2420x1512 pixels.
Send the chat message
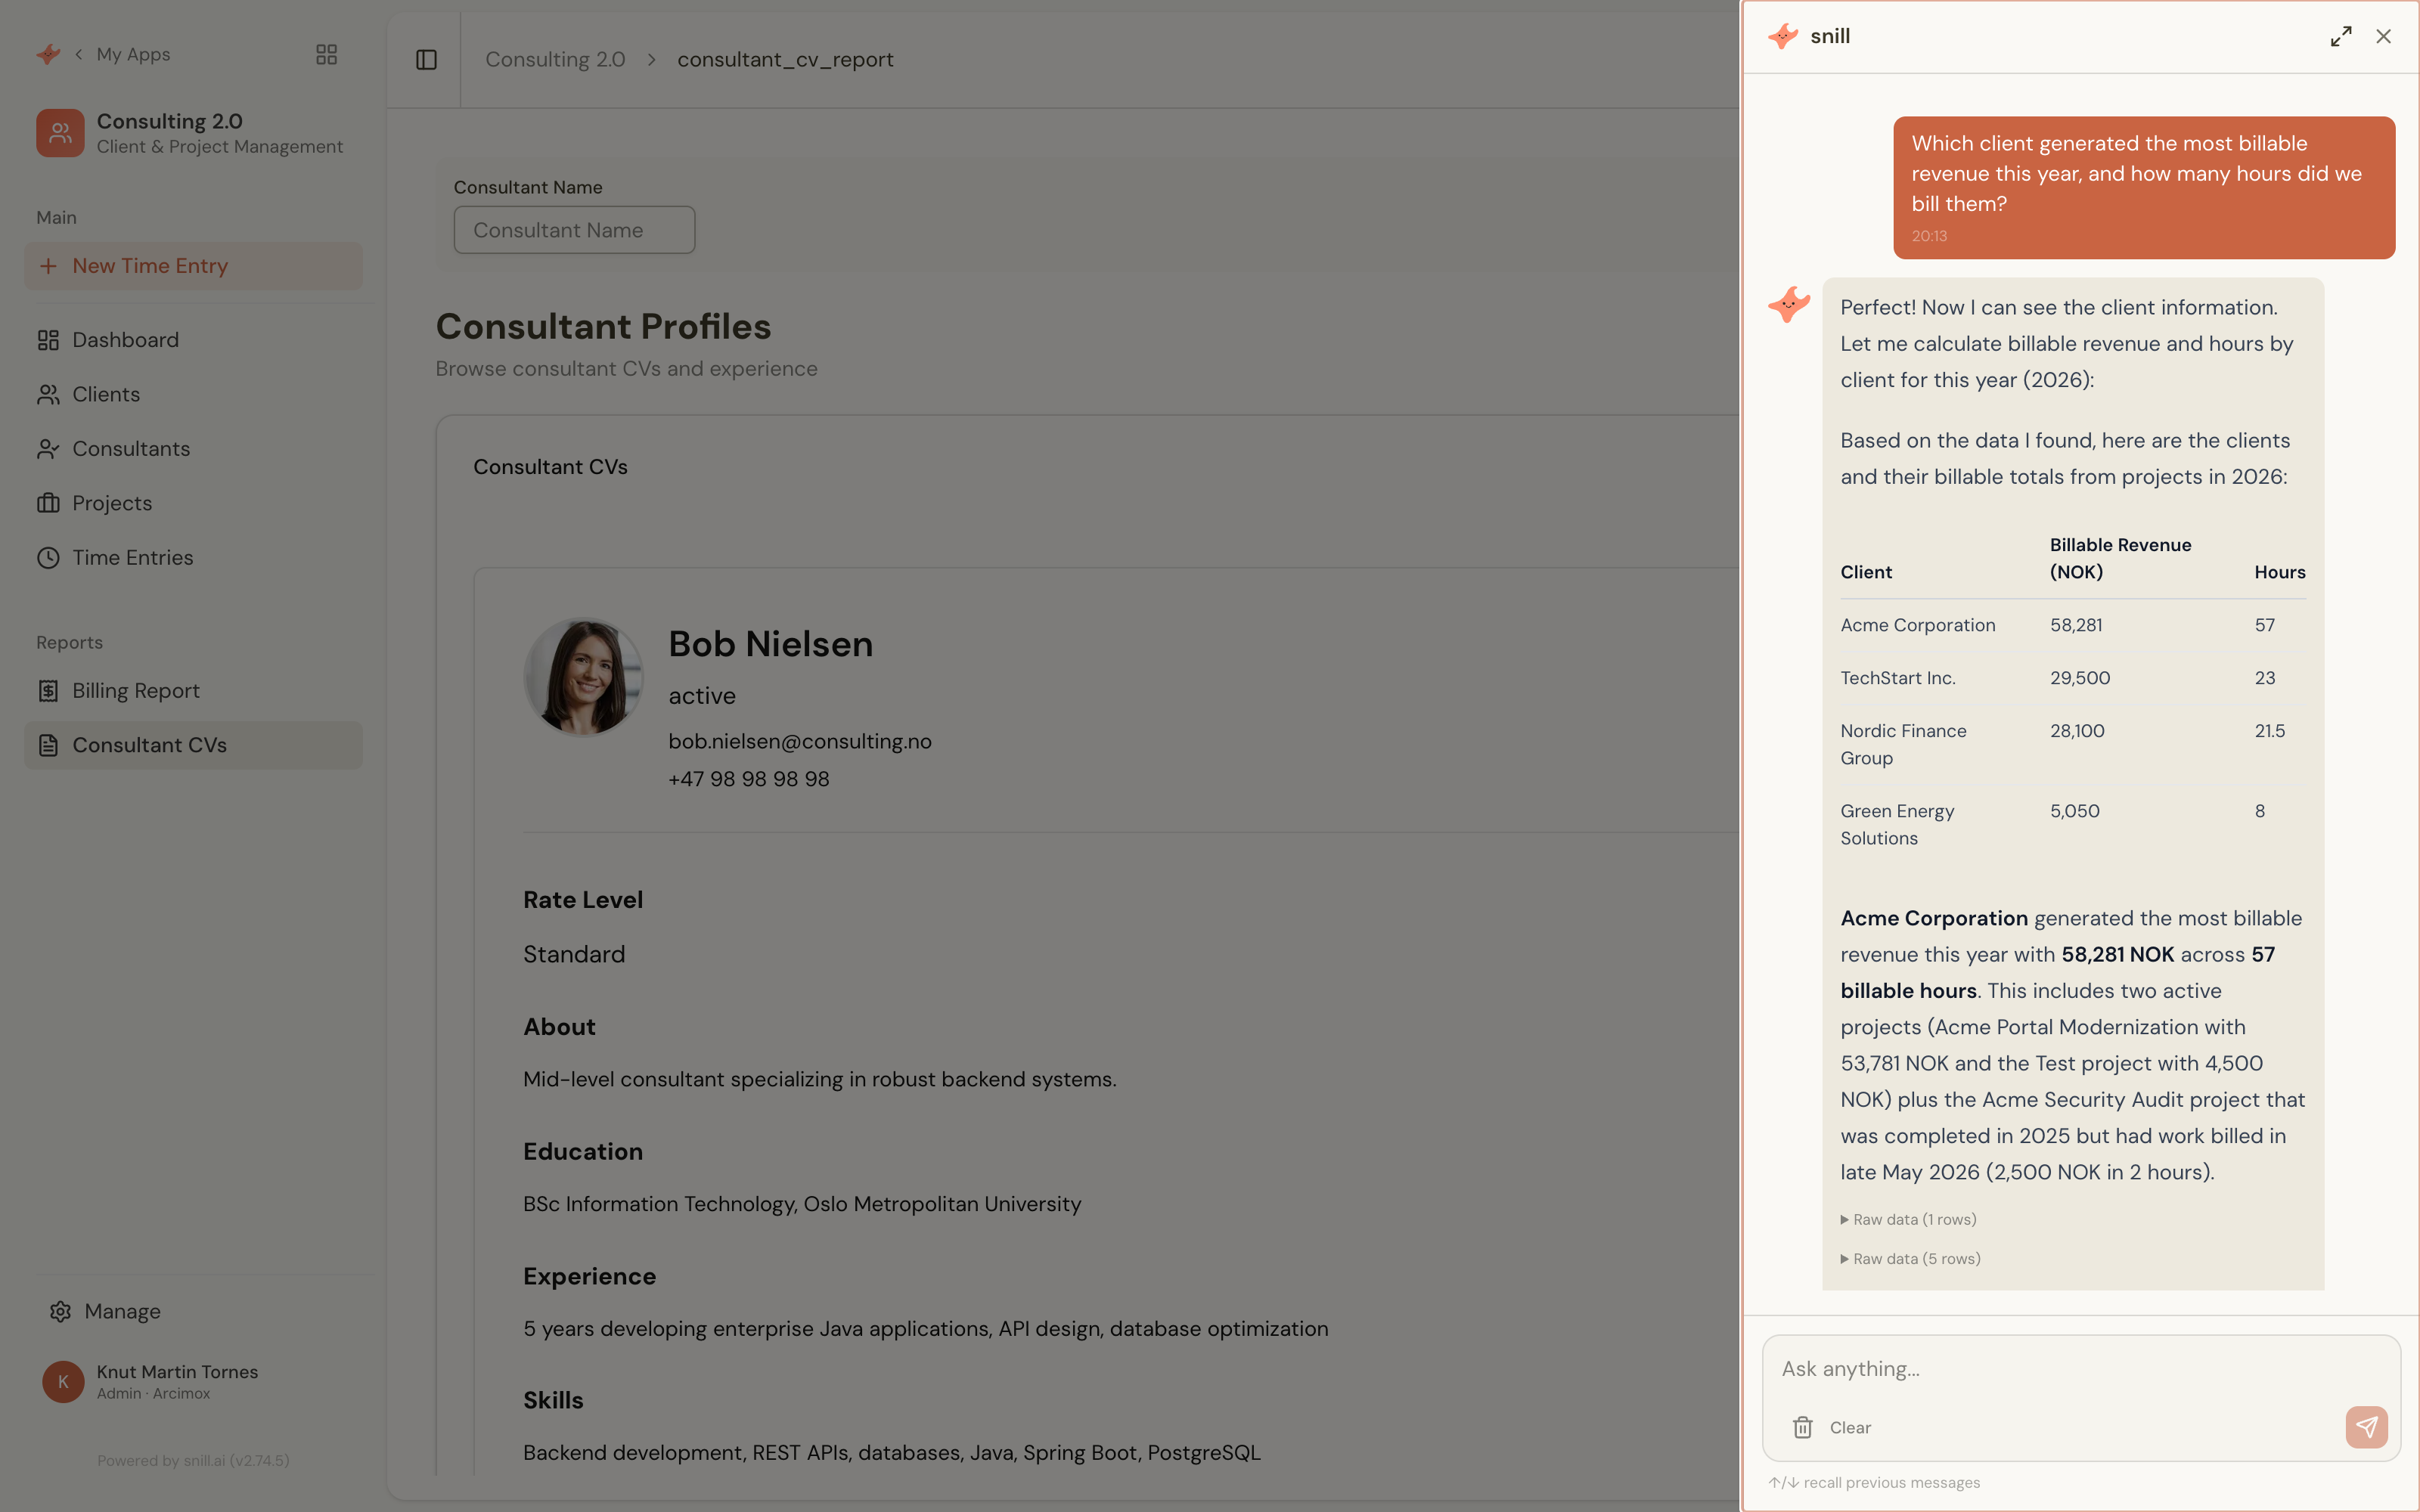point(2366,1427)
